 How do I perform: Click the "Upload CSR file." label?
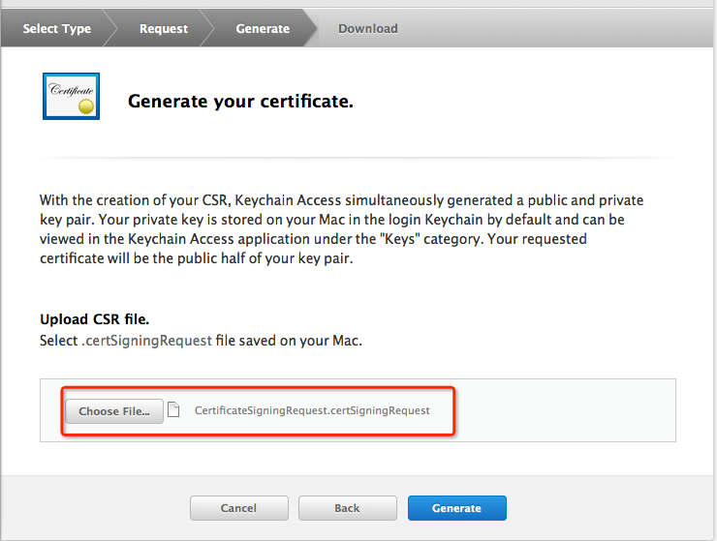coord(94,319)
